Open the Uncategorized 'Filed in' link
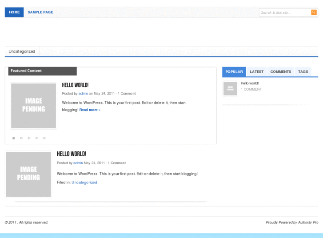The width and height of the screenshot is (323, 242). 84,182
